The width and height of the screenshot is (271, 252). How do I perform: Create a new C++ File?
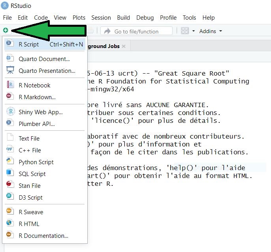pos(45,150)
